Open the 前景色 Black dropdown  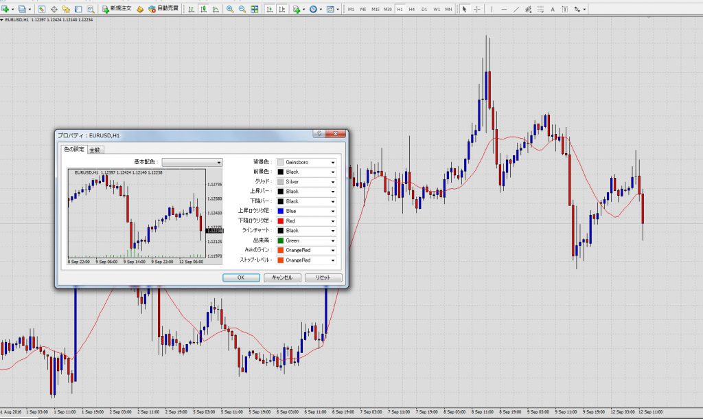pos(306,172)
